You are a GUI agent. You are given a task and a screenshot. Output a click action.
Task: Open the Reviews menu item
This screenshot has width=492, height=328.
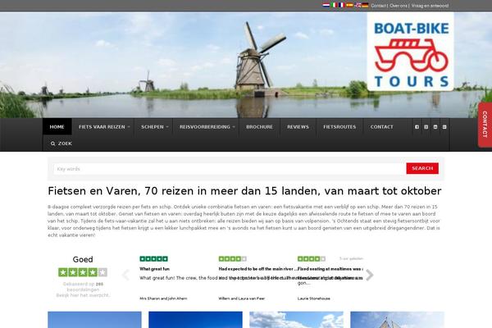[298, 127]
